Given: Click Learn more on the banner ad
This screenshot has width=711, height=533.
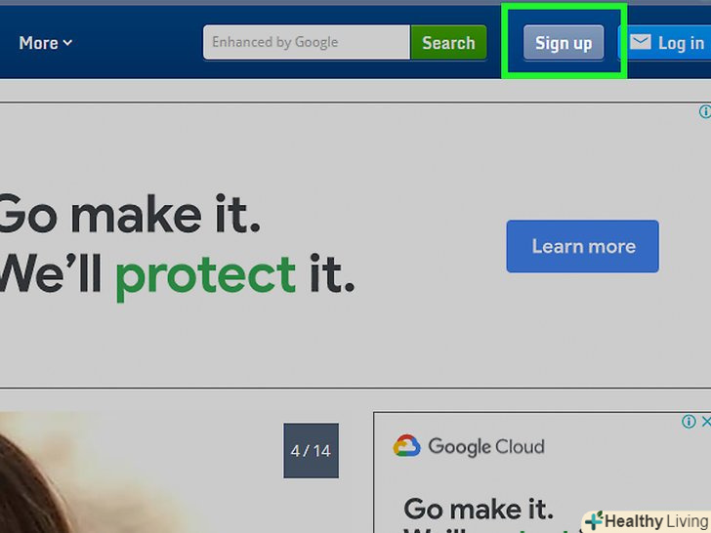Looking at the screenshot, I should coord(583,246).
